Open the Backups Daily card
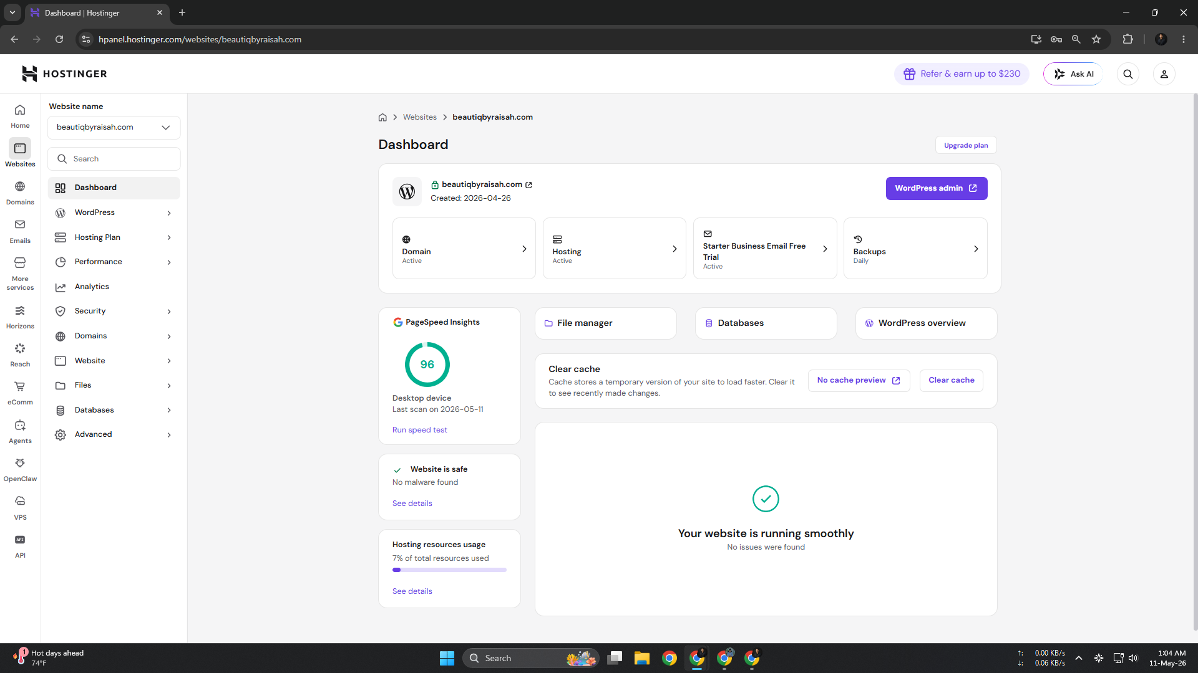This screenshot has height=673, width=1198. click(x=915, y=249)
